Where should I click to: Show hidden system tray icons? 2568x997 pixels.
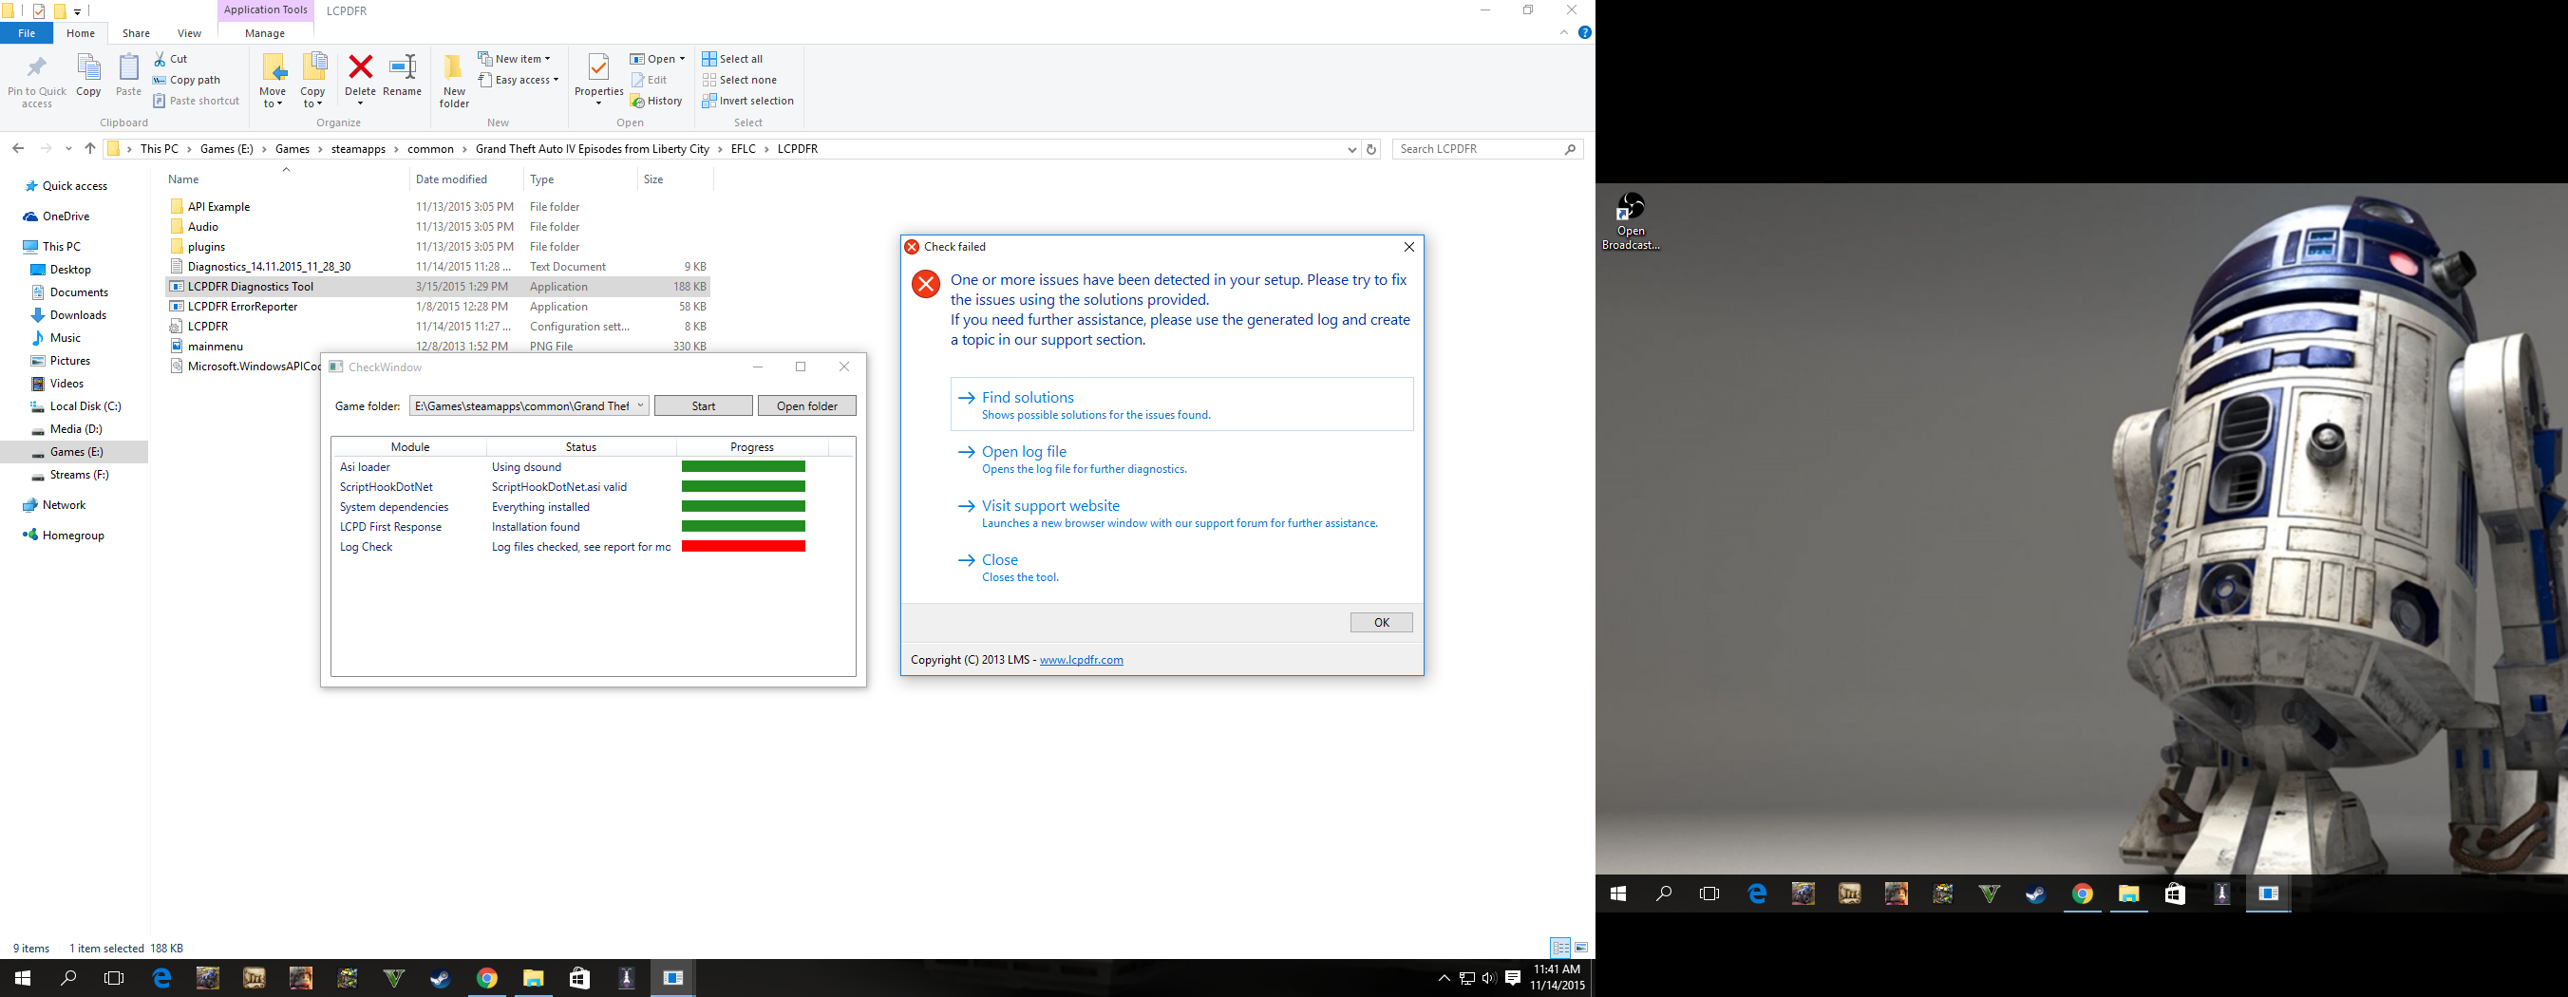click(x=1444, y=978)
